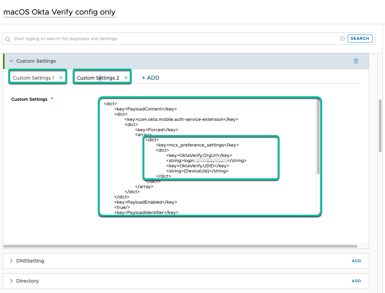Image resolution: width=385 pixels, height=293 pixels.
Task: Expand the Directory section
Action: click(11, 281)
